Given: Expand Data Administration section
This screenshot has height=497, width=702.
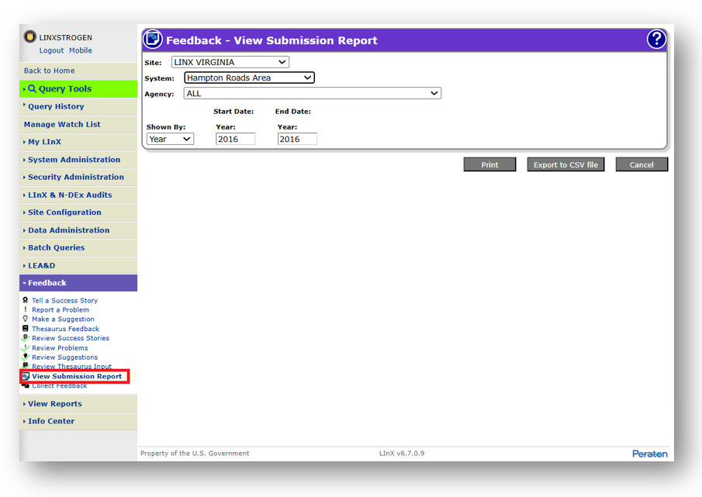Looking at the screenshot, I should click(78, 230).
